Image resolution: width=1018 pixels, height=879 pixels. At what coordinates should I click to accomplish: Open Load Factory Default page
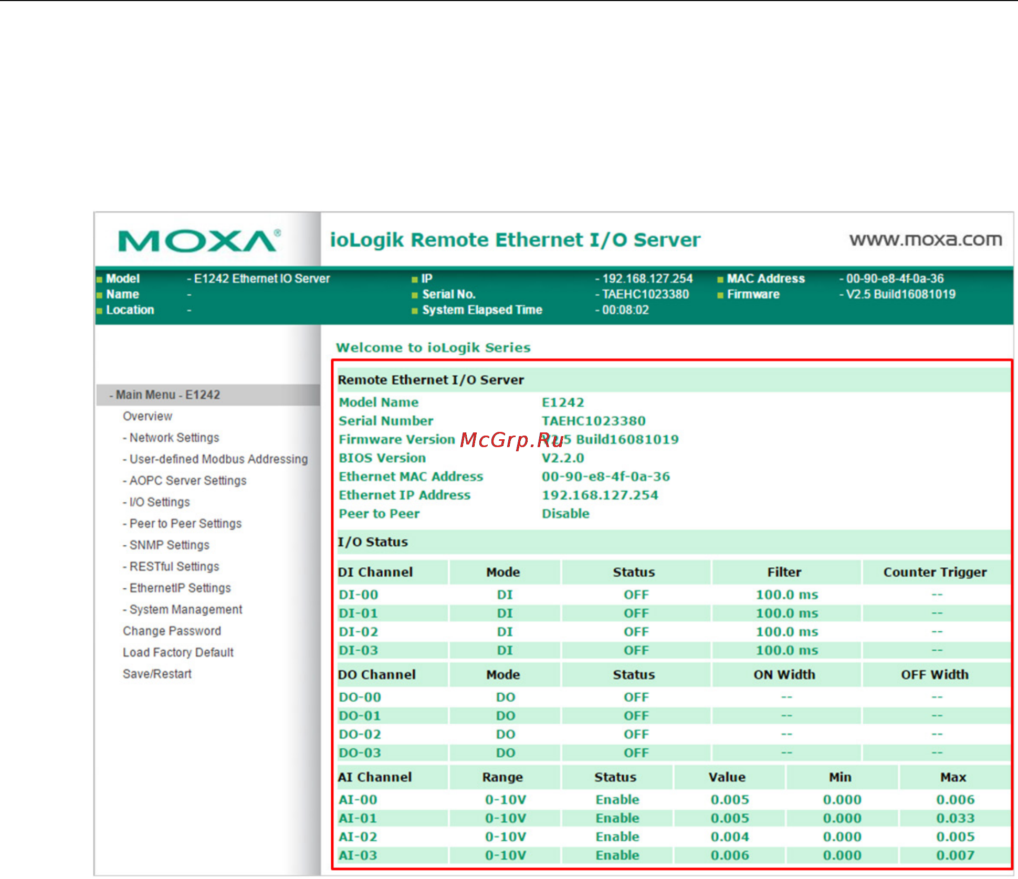point(178,653)
